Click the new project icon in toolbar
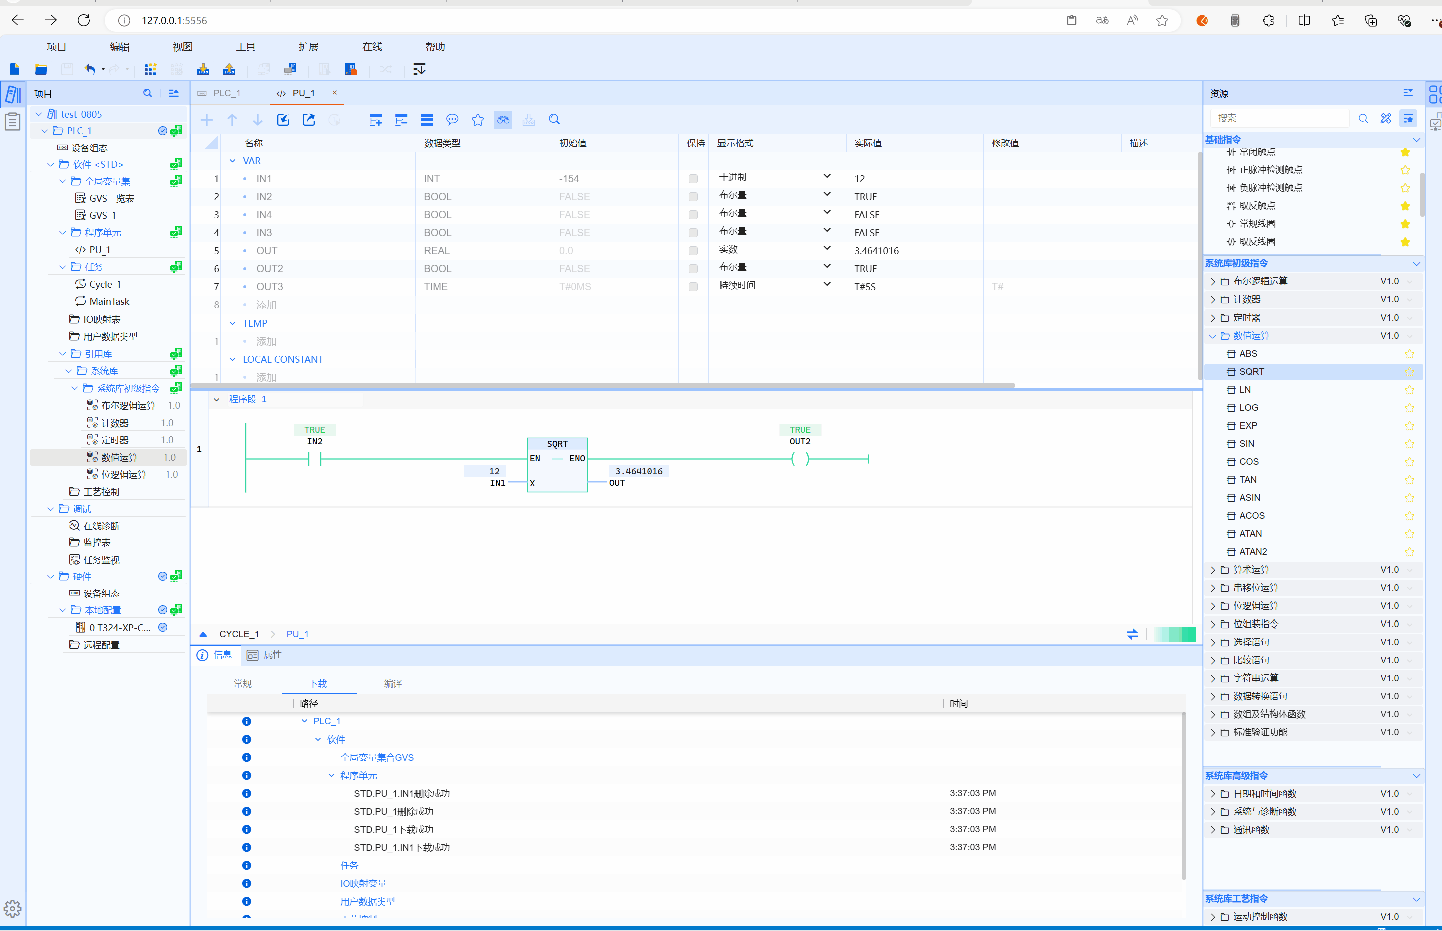Image resolution: width=1442 pixels, height=931 pixels. click(x=15, y=69)
